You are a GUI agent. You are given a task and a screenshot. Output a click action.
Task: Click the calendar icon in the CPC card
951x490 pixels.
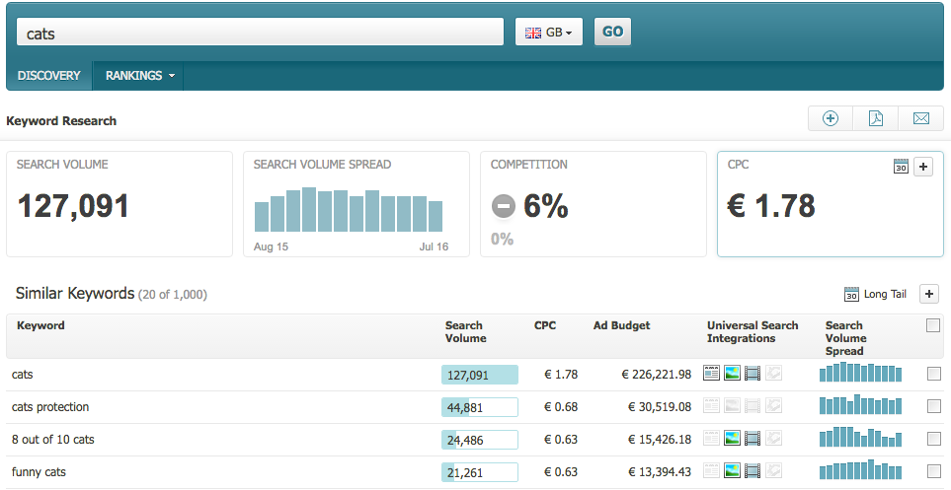[901, 167]
